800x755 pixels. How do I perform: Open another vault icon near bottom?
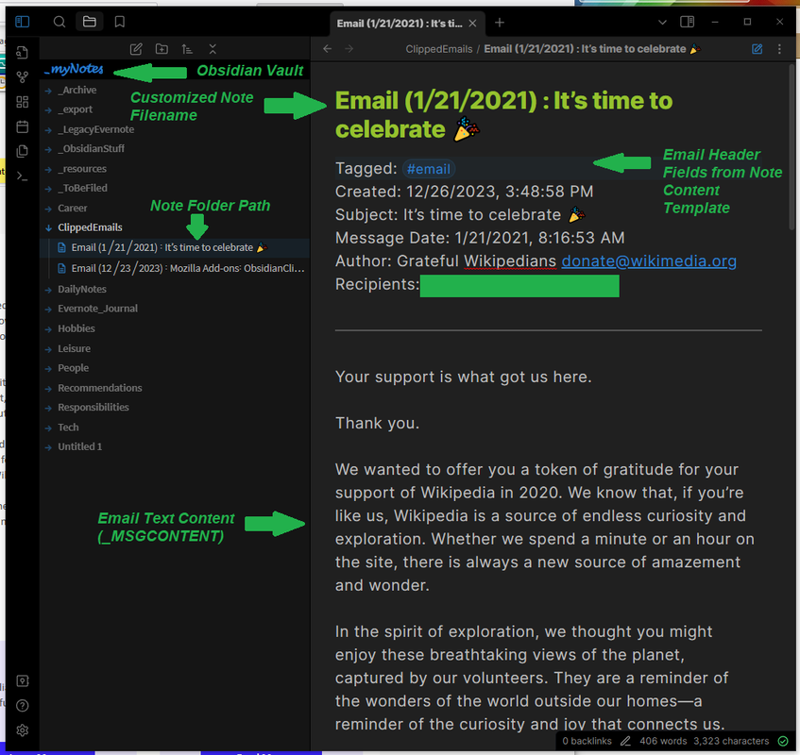pyautogui.click(x=22, y=681)
